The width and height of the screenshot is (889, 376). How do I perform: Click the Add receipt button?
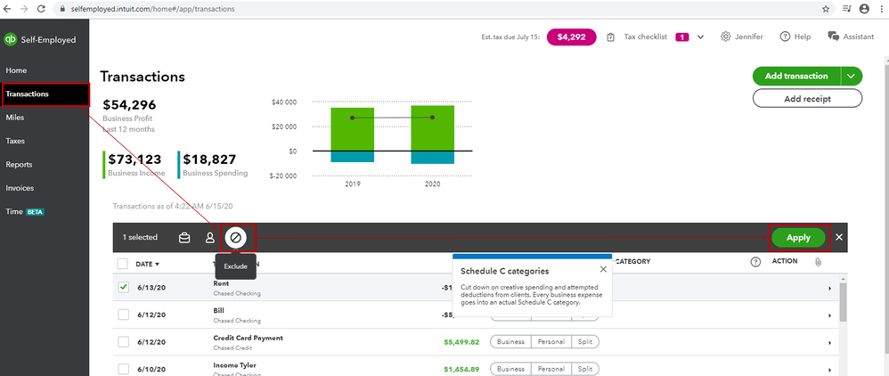click(x=807, y=98)
